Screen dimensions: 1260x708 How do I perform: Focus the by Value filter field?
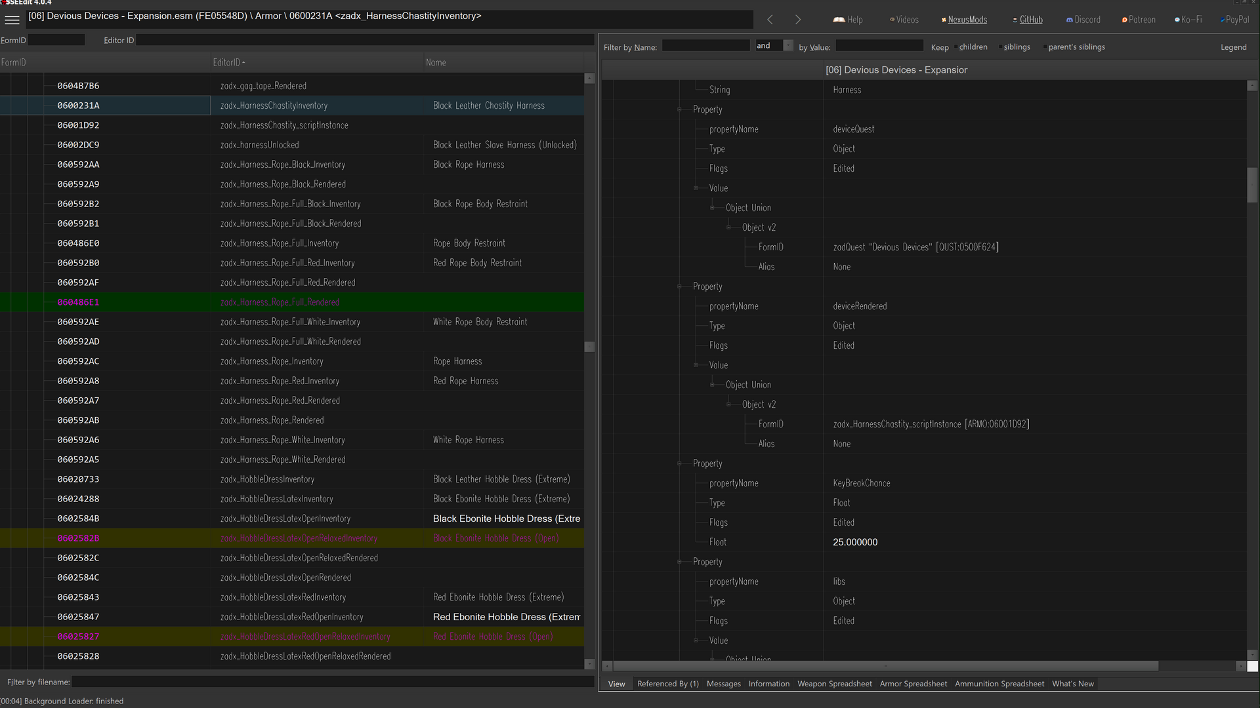[879, 46]
